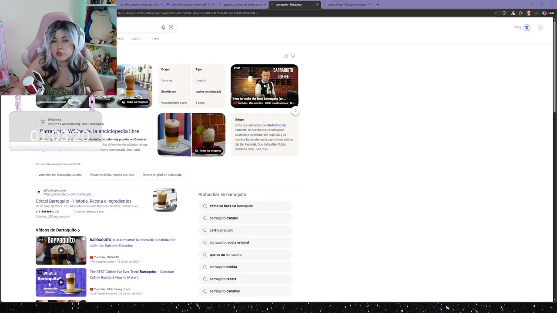Click 'Todas las imágenes' on layered coffee photos

pyautogui.click(x=208, y=151)
